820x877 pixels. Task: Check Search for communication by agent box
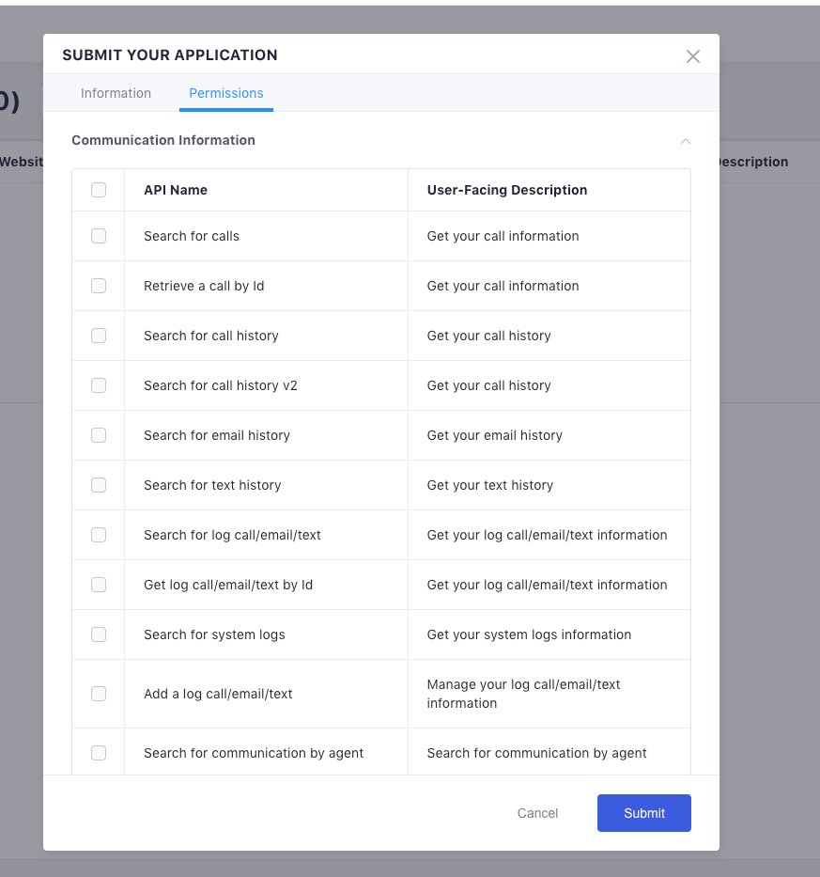point(99,753)
